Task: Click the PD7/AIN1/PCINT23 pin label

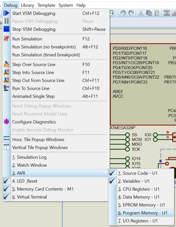Action: 130,82
